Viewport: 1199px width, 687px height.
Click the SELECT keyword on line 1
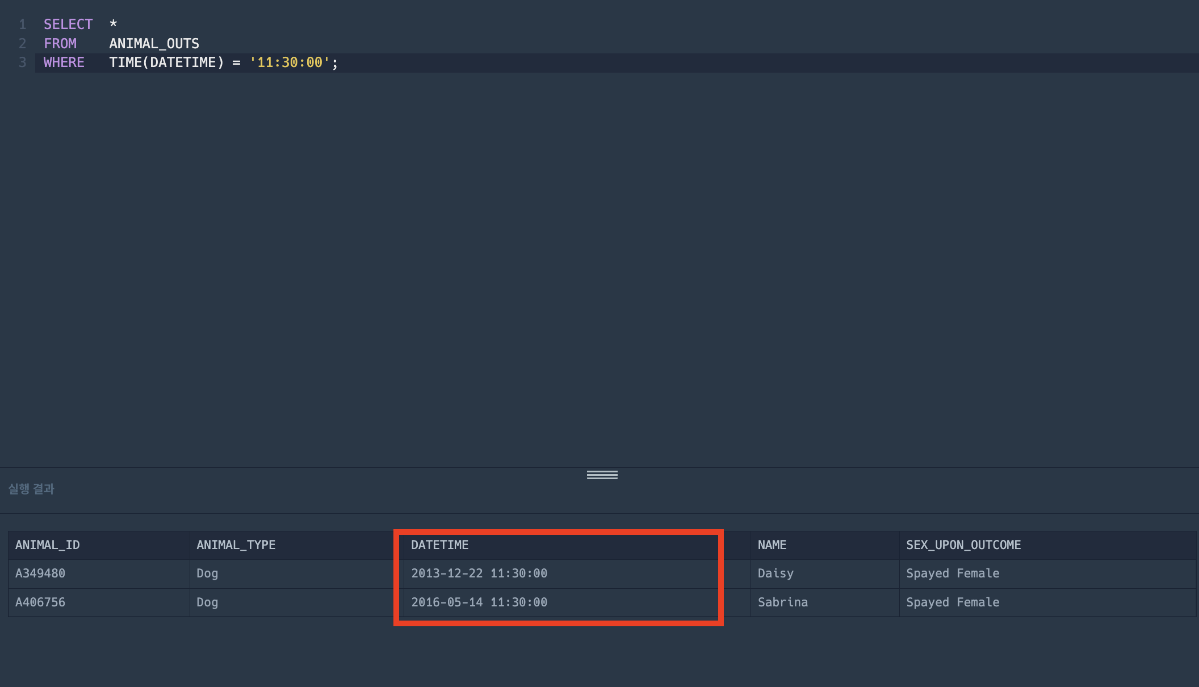(x=68, y=24)
